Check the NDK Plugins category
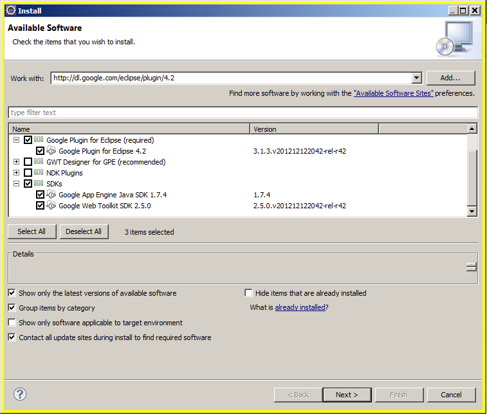 point(28,172)
